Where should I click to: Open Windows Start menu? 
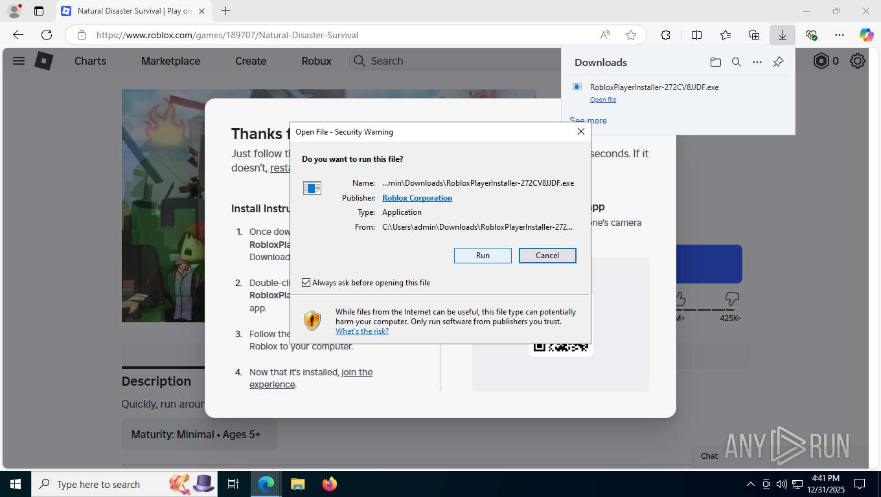(16, 484)
